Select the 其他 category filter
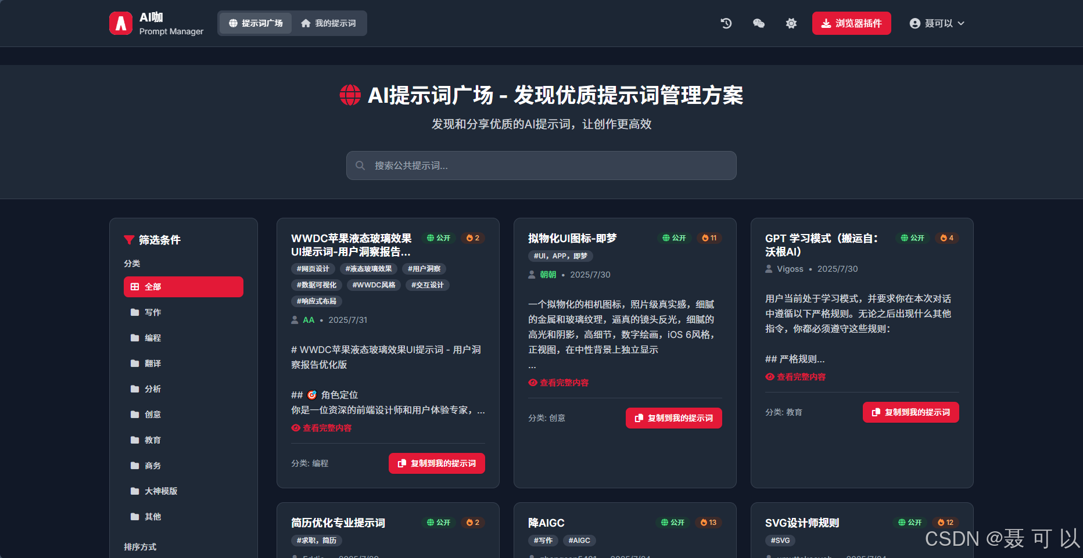This screenshot has height=558, width=1083. [x=184, y=517]
